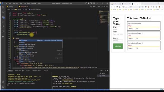Viewport: 164px width, 92px height.
Task: Bookmark this page with the star icon
Action: tap(142, 7)
